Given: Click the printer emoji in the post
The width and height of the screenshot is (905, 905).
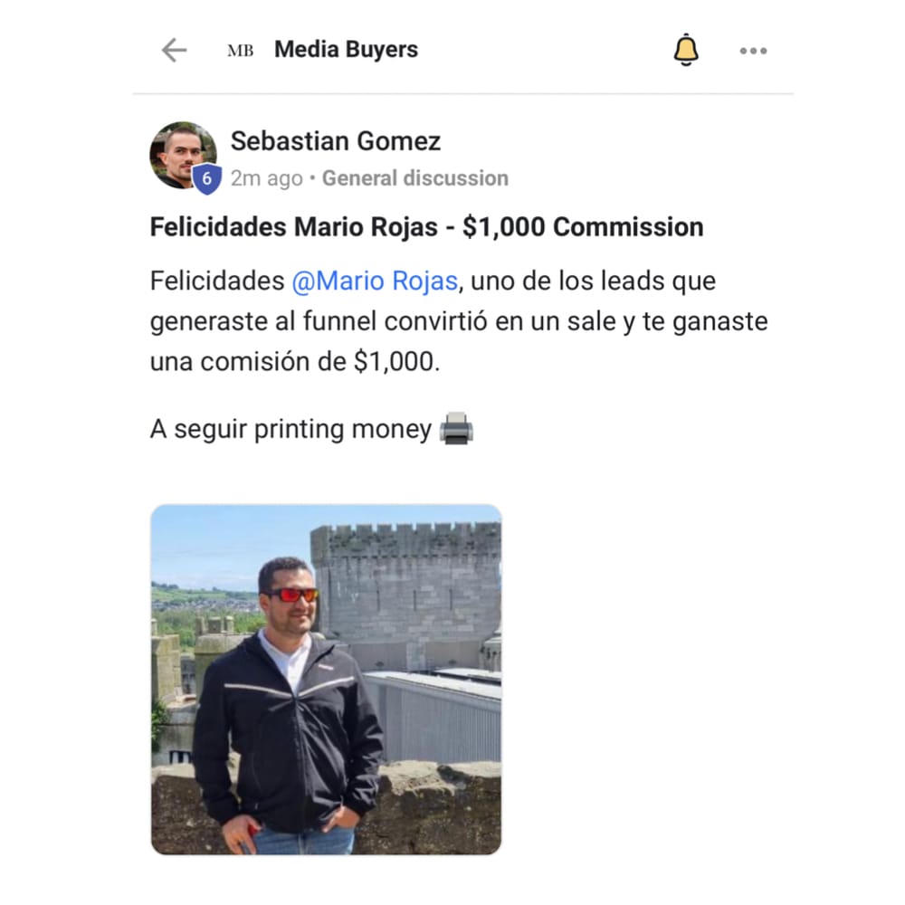Looking at the screenshot, I should click(456, 428).
